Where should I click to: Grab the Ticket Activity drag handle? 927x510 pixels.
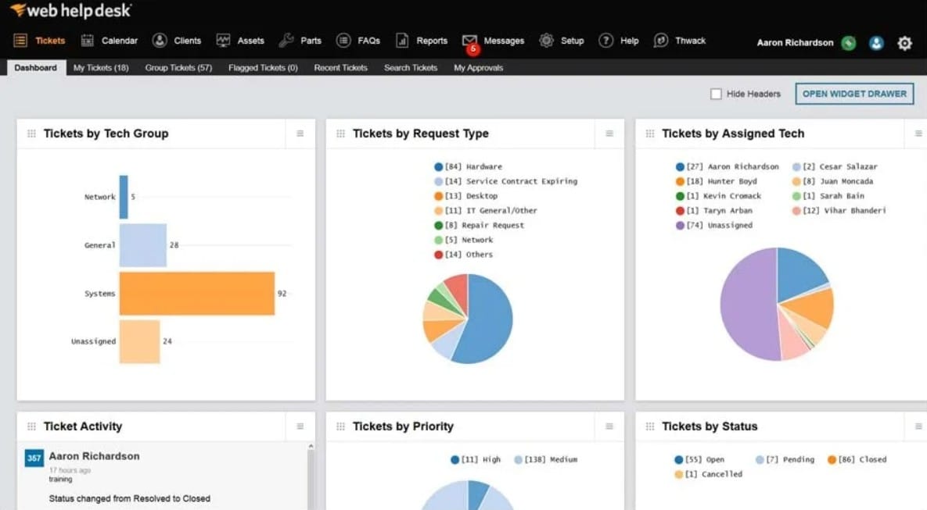point(31,426)
